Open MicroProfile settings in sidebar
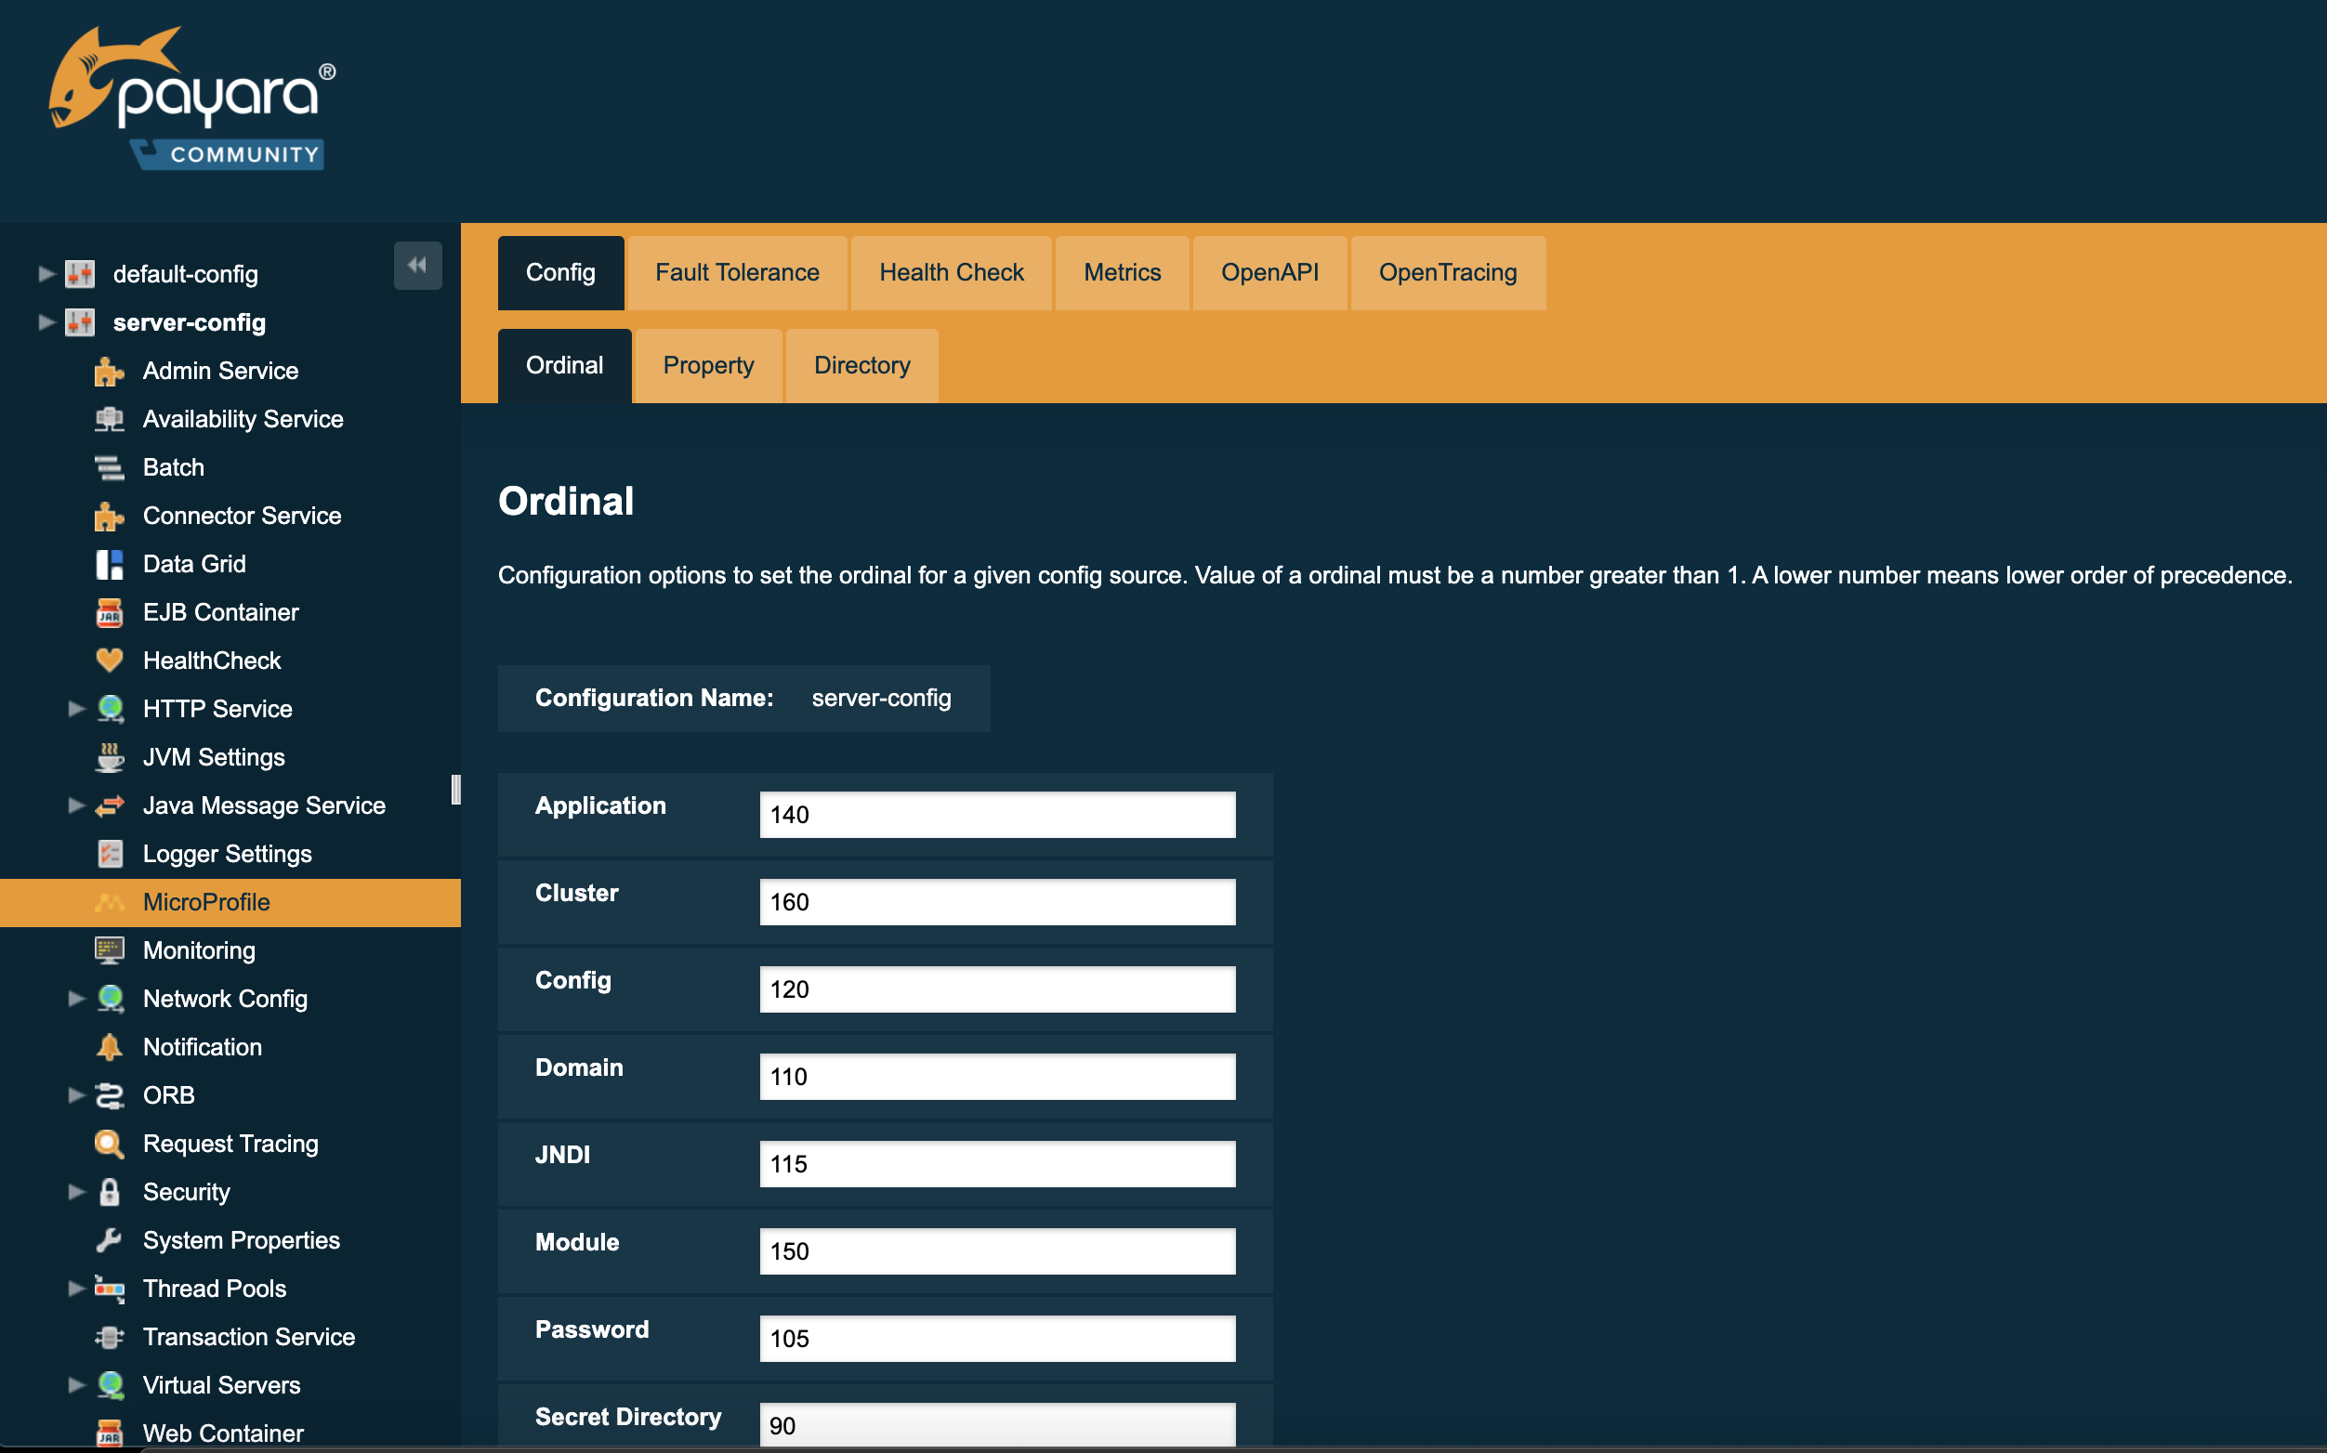The image size is (2327, 1453). click(x=205, y=901)
